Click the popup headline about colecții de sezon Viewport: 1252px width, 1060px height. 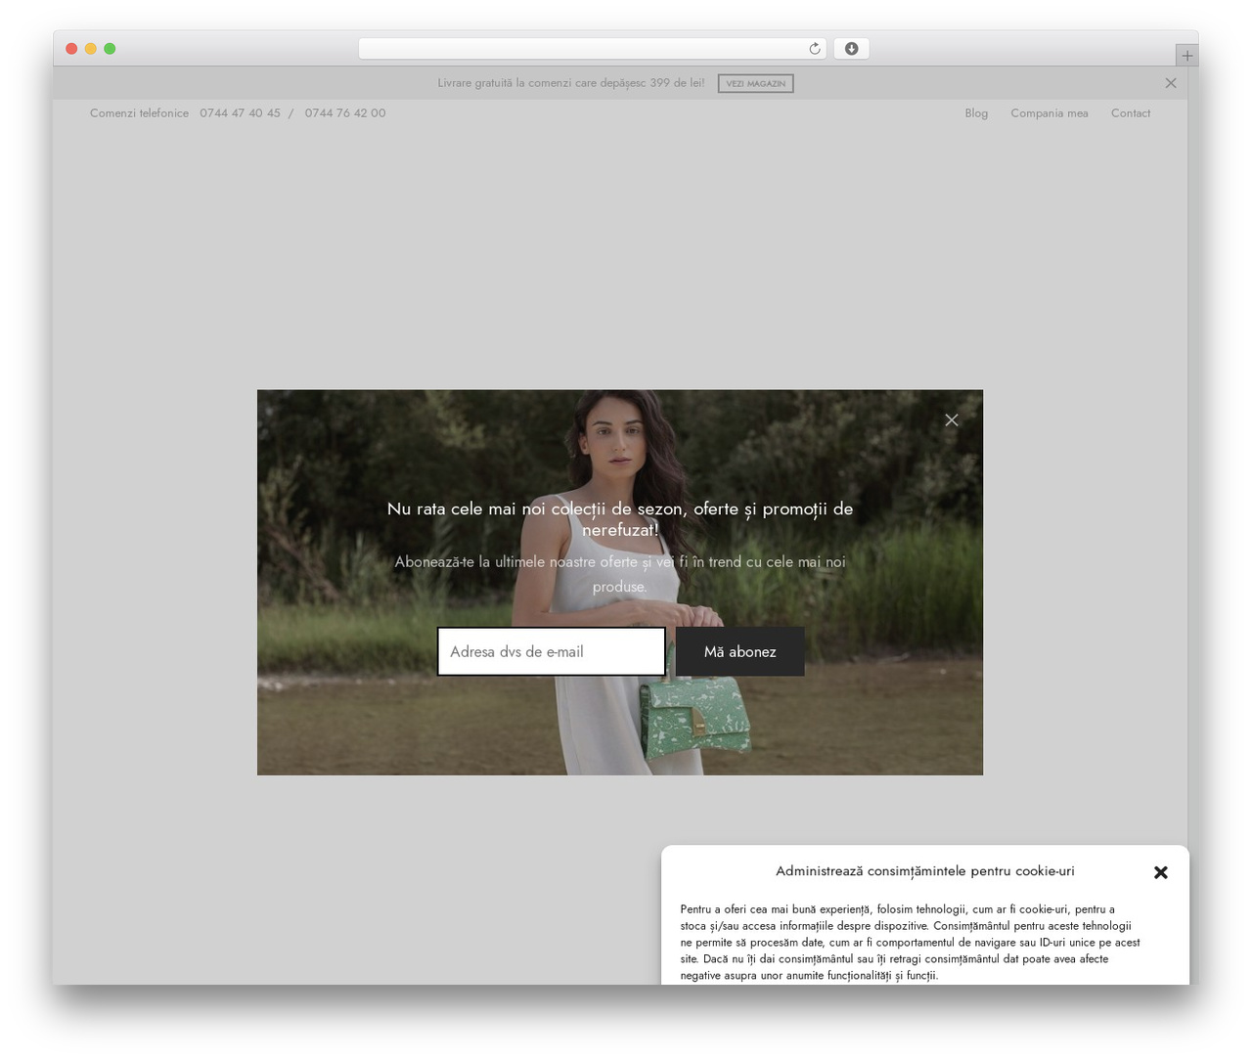[620, 519]
